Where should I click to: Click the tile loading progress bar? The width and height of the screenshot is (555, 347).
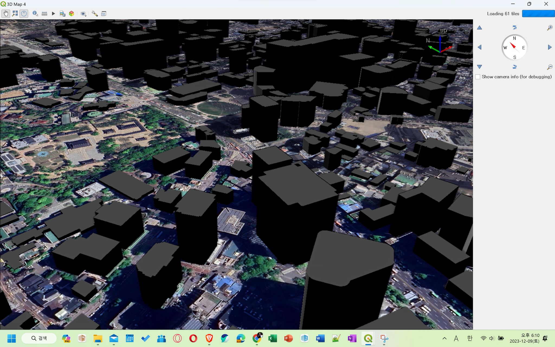(x=538, y=14)
